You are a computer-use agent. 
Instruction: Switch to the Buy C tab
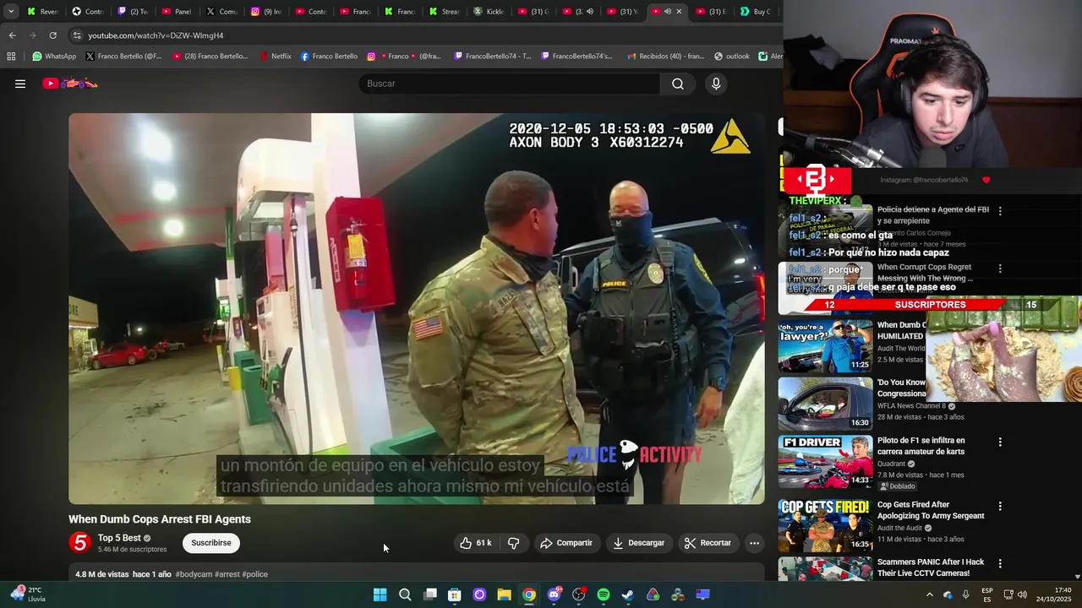pyautogui.click(x=755, y=12)
